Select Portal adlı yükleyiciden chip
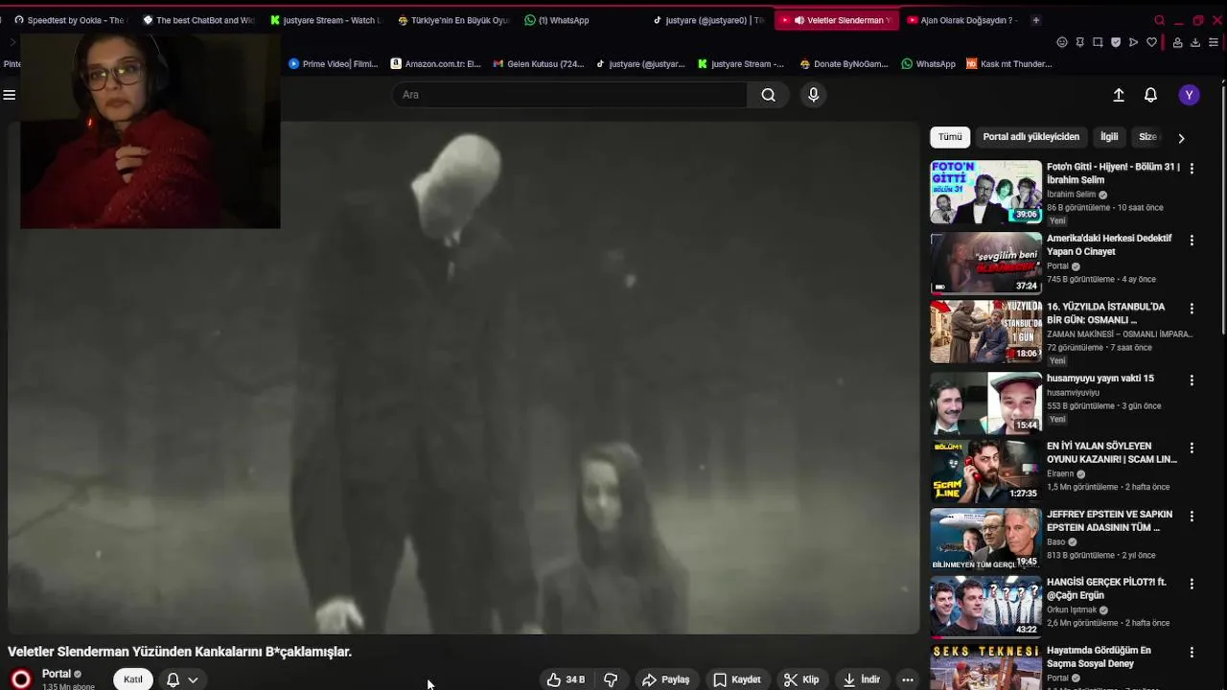The image size is (1227, 690). 1030,137
